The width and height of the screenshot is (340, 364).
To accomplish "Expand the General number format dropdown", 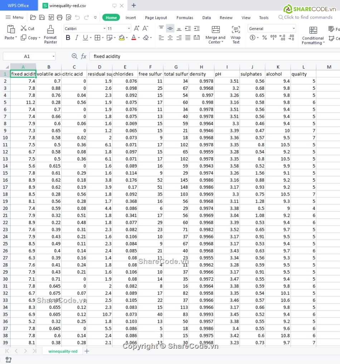I will [293, 29].
